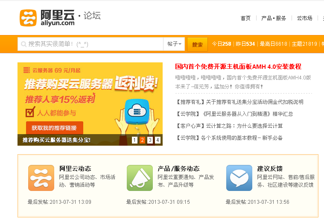Click the cloud server illustration in banner

coord(137,111)
